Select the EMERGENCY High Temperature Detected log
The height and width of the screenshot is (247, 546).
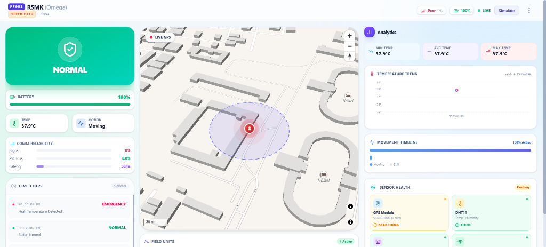pos(69,208)
